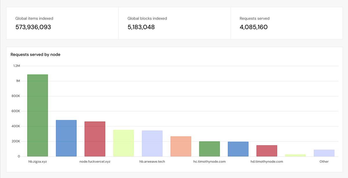Click the blue bar right of hc.timothynode.com

click(238, 149)
